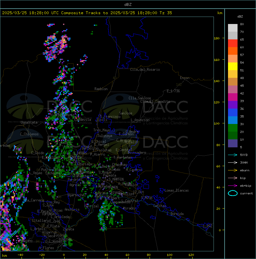Click the 'C_Guido' place label

[38, 153]
